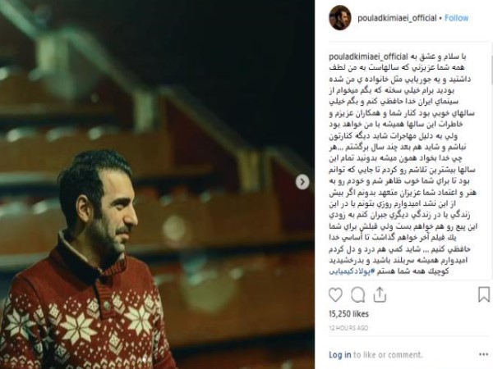The width and height of the screenshot is (493, 369).
Task: Go to the next photo with the arrow
Action: [302, 182]
